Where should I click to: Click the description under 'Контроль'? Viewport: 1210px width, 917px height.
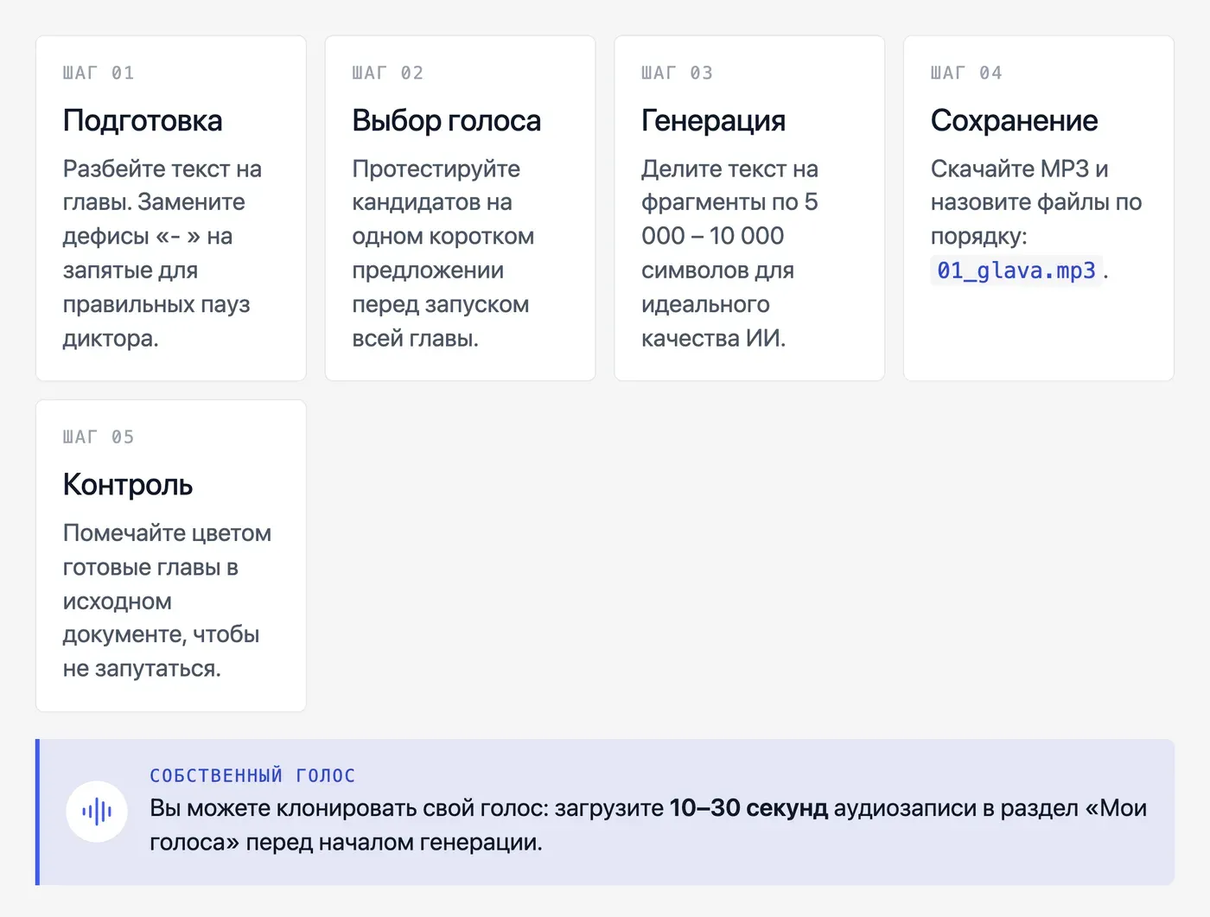(x=168, y=601)
